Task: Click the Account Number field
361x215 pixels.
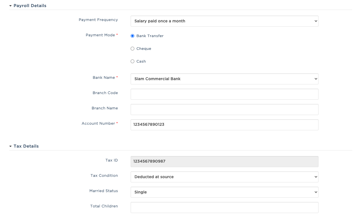Action: [224, 125]
